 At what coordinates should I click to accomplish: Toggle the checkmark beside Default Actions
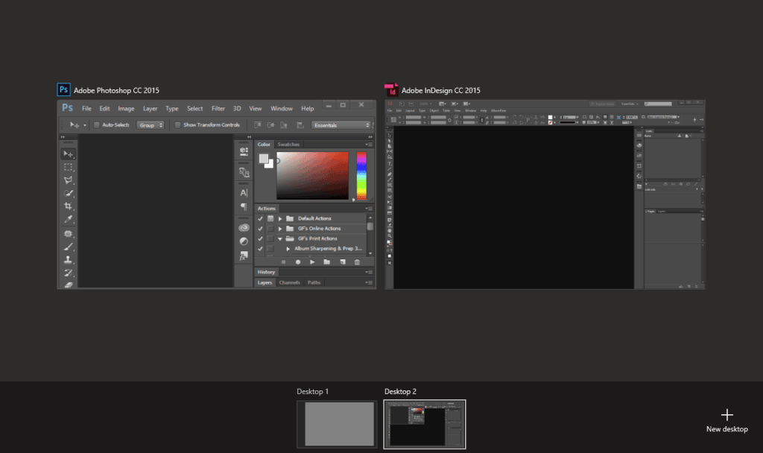[260, 218]
